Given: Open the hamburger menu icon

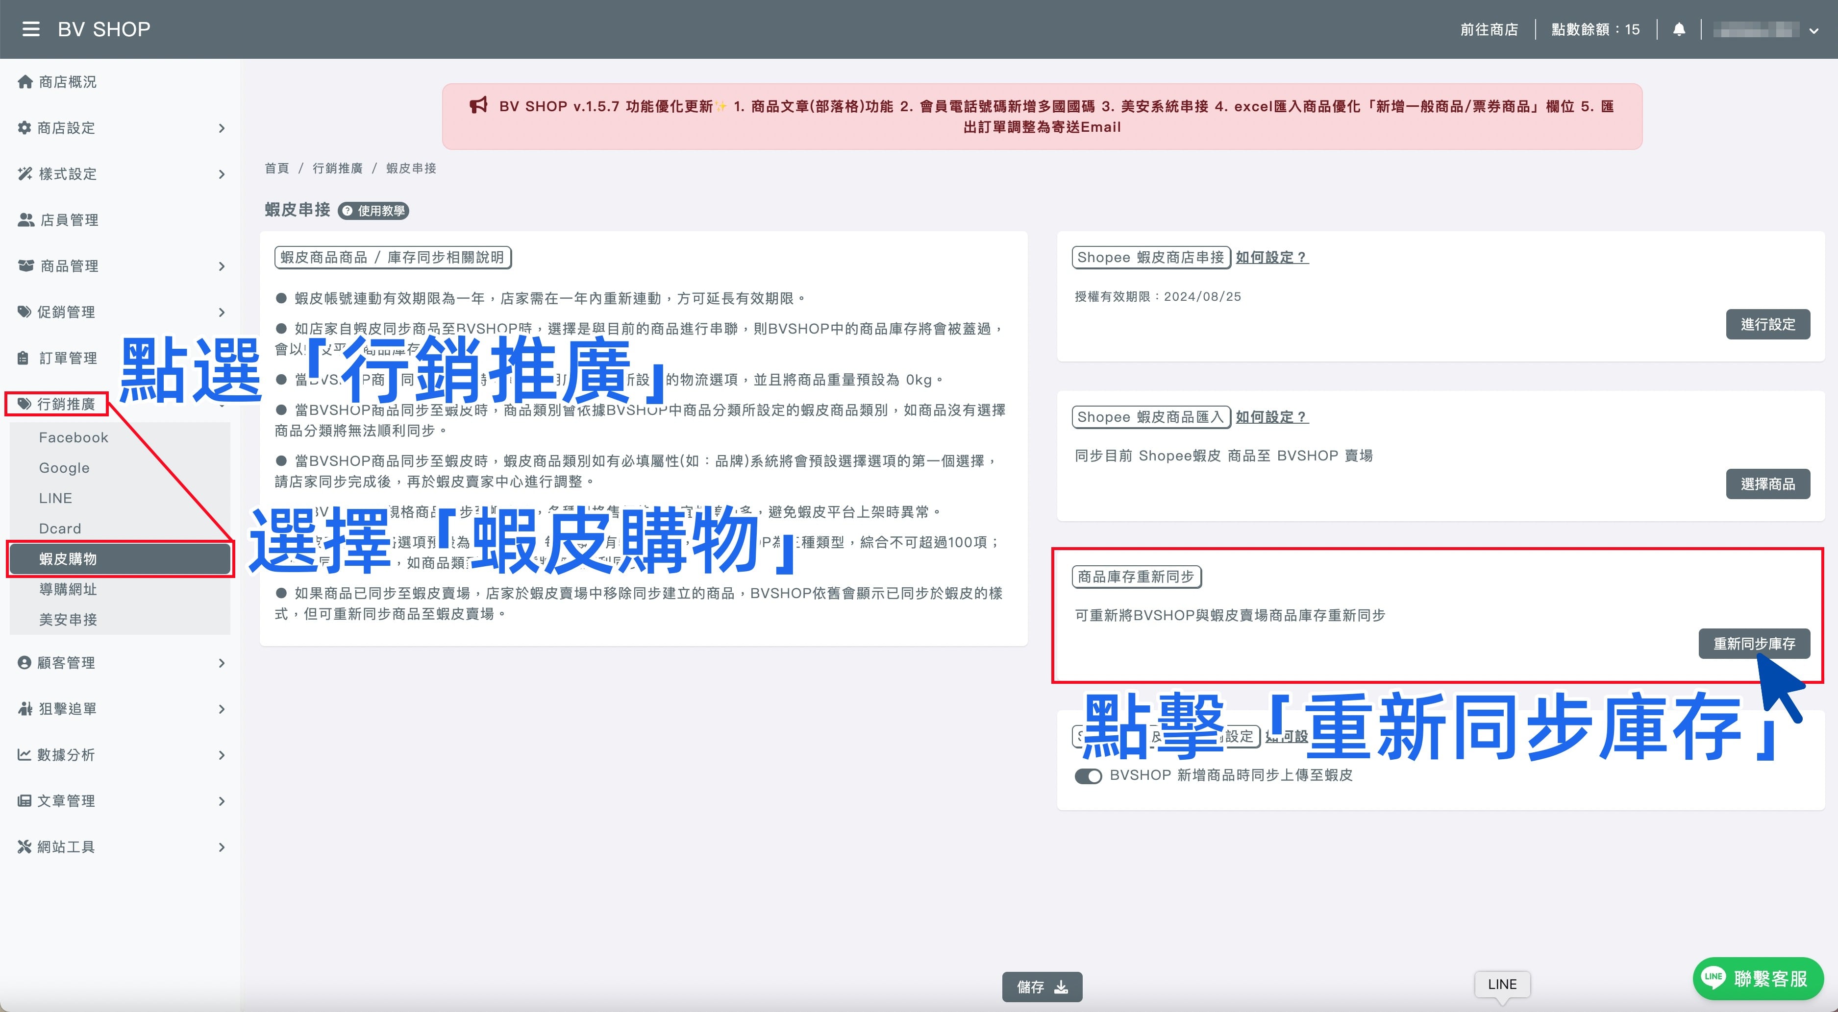Looking at the screenshot, I should coord(31,29).
